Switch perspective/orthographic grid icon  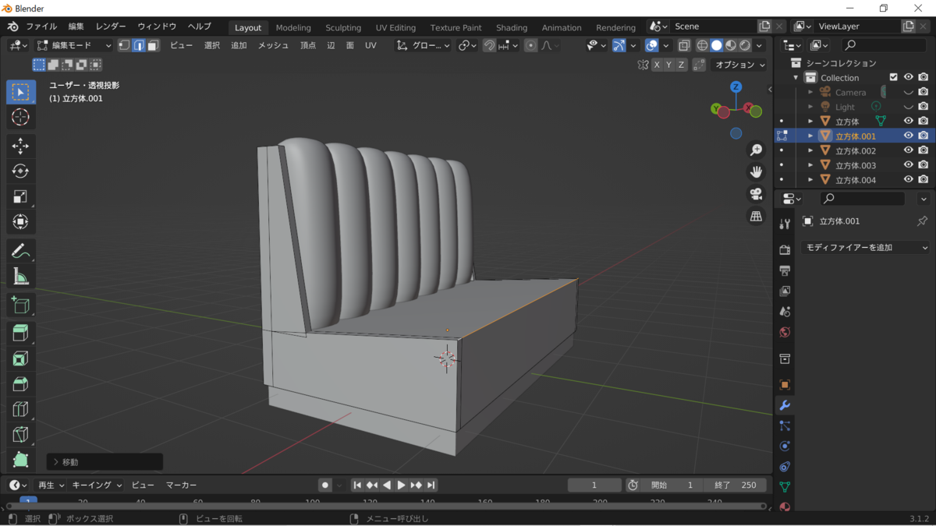pyautogui.click(x=756, y=217)
